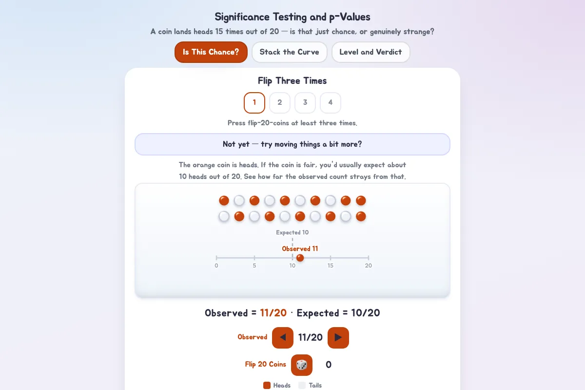Click the second white coin in top row
585x390 pixels.
(x=270, y=200)
